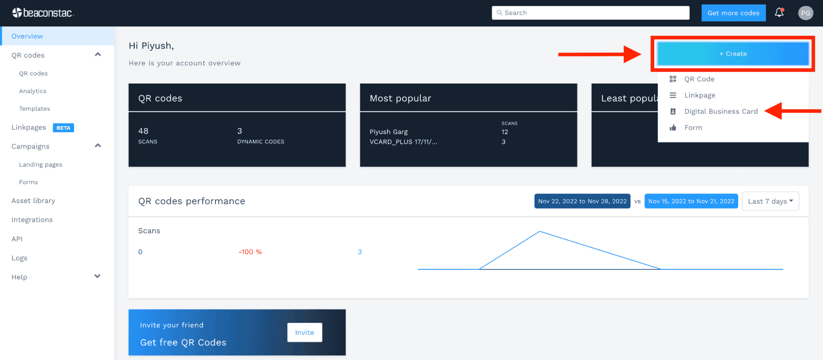This screenshot has height=360, width=823.
Task: Open Landing pages in sidebar
Action: tap(41, 165)
